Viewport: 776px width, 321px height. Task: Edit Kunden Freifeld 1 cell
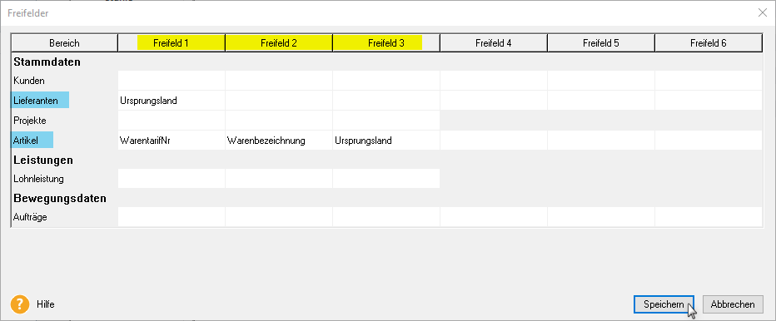(172, 80)
